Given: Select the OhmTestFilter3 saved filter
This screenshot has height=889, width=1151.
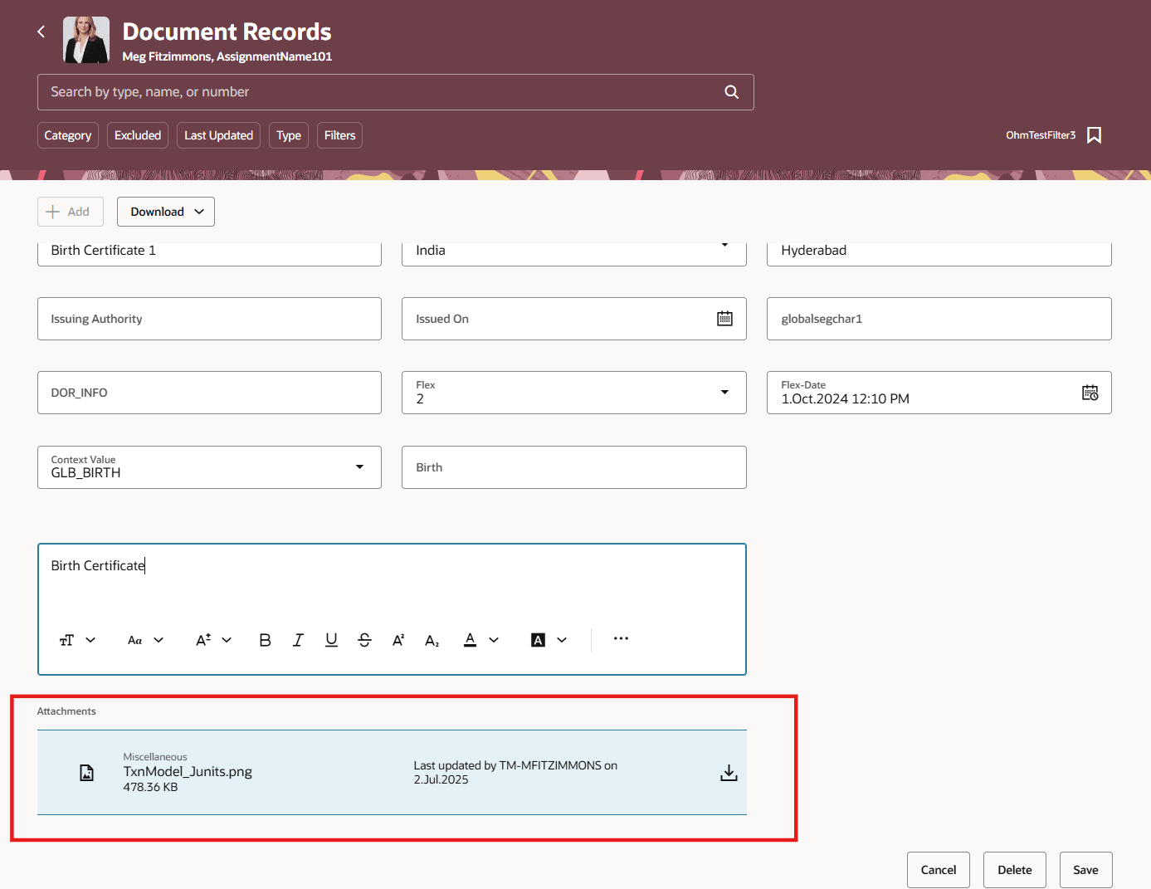Looking at the screenshot, I should pyautogui.click(x=1041, y=135).
